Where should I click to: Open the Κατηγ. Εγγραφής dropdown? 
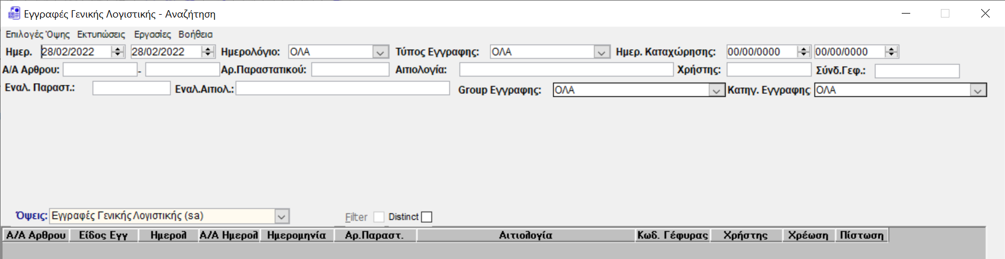(x=978, y=90)
